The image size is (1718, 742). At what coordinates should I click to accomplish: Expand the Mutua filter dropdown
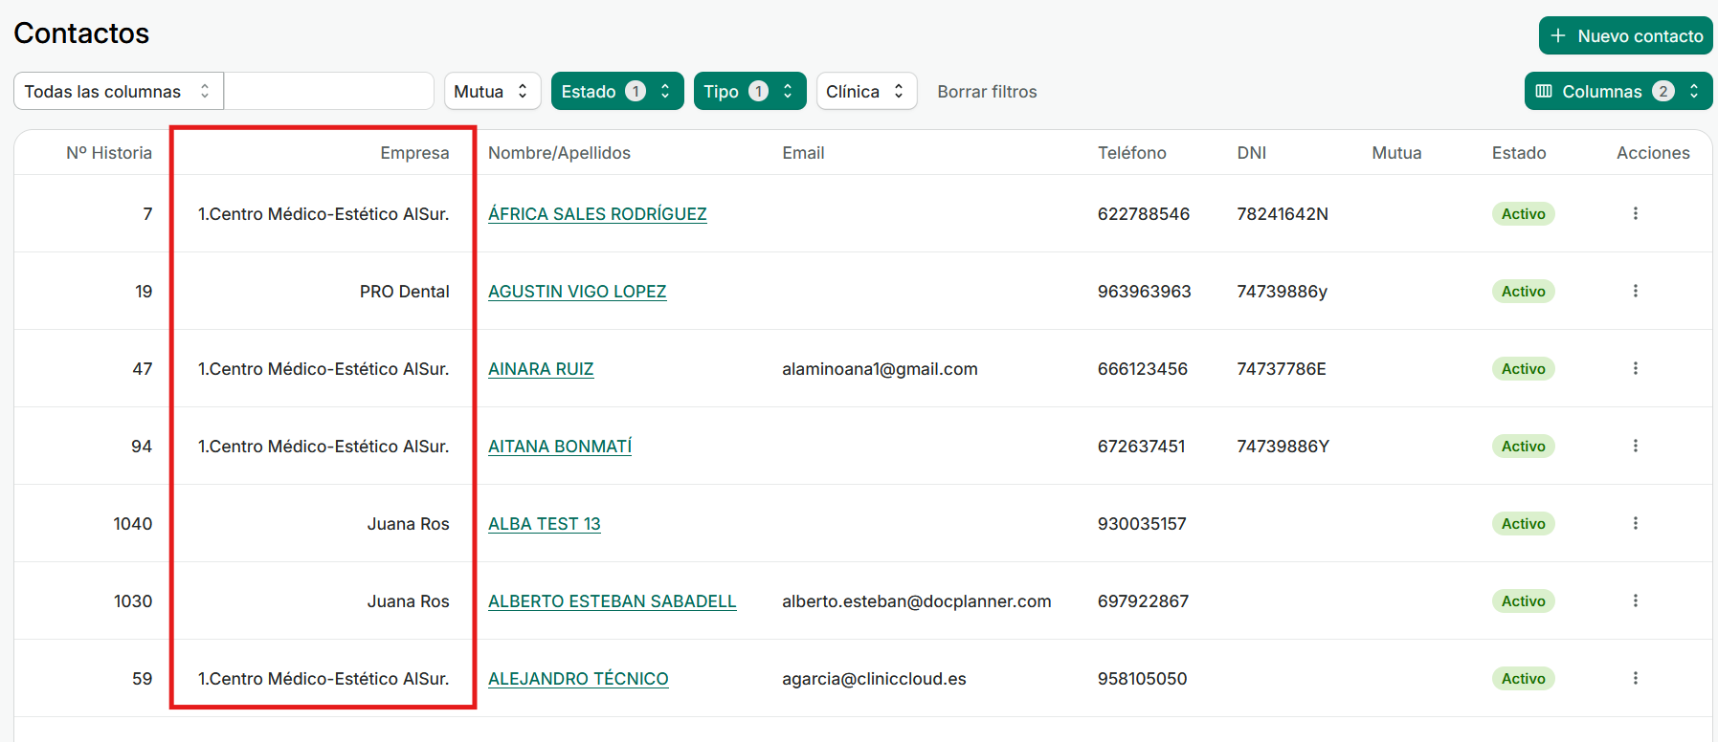click(x=492, y=91)
